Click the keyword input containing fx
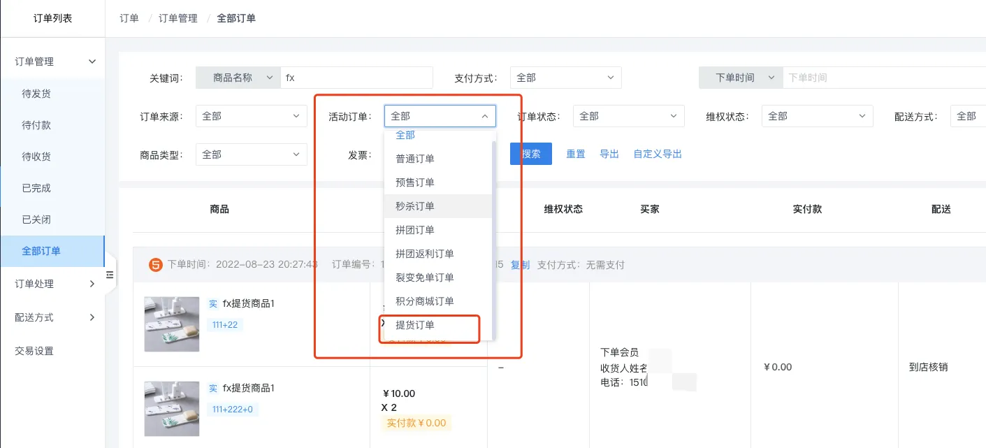Image resolution: width=986 pixels, height=448 pixels. click(356, 78)
